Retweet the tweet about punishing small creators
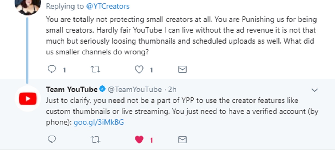 click(x=95, y=70)
